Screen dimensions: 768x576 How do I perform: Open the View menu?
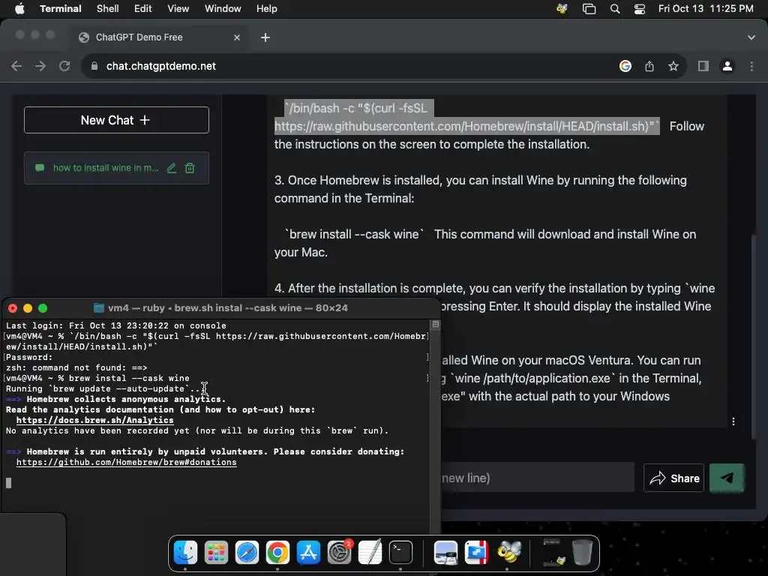tap(178, 8)
